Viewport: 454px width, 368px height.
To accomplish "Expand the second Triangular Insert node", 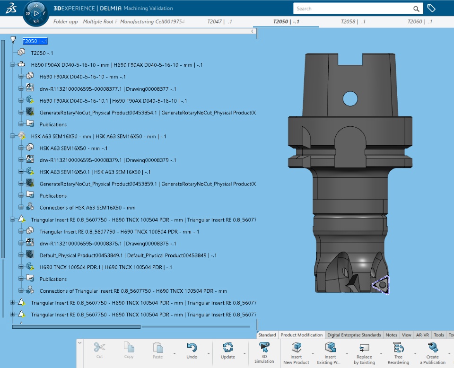I will click(12, 303).
